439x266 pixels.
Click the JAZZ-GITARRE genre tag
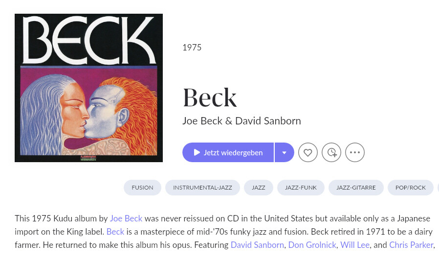click(356, 188)
